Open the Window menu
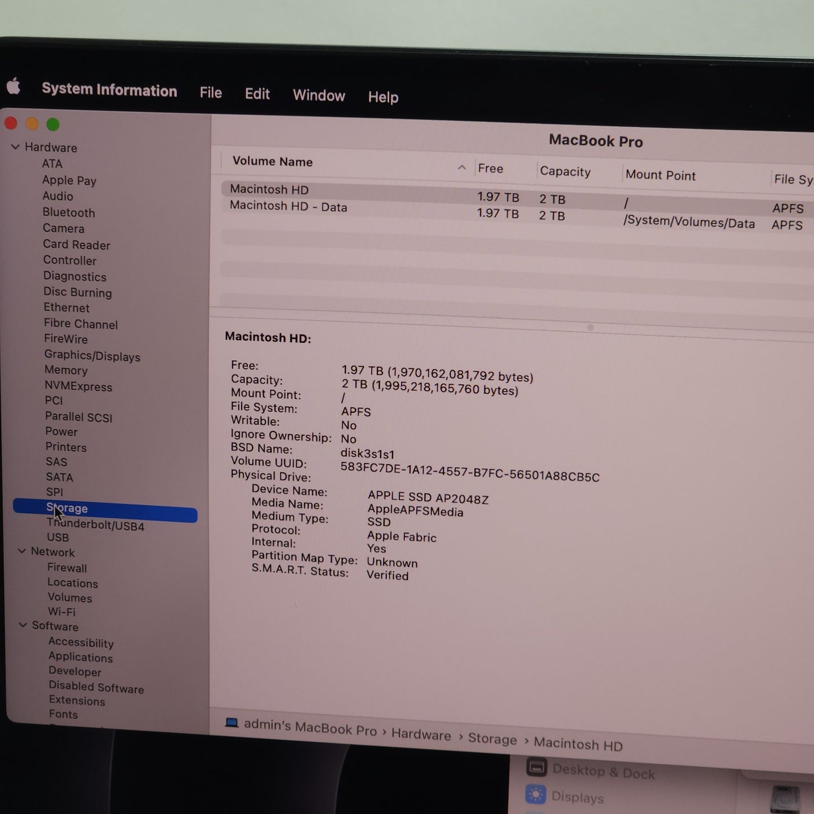 coord(318,95)
